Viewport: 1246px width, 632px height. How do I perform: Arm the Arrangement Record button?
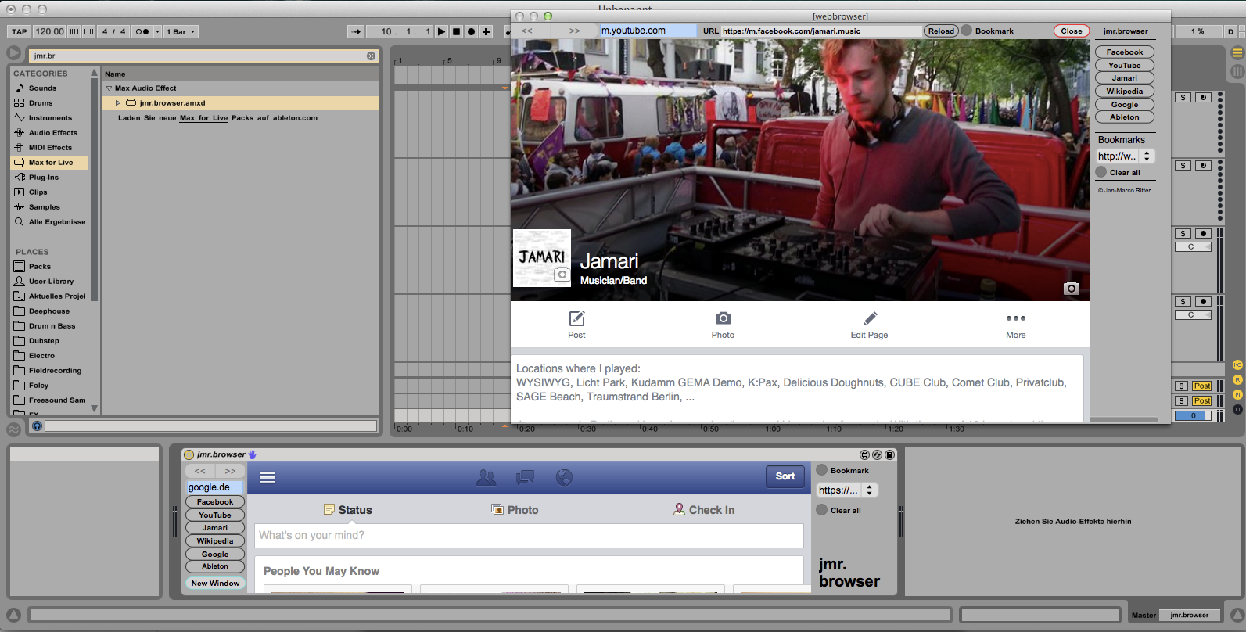471,32
